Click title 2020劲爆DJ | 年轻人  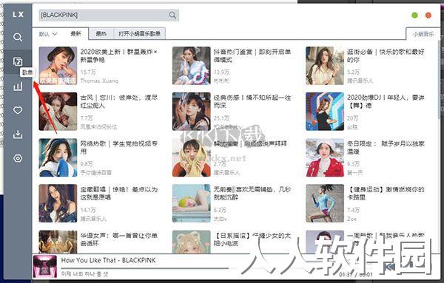pos(386,101)
